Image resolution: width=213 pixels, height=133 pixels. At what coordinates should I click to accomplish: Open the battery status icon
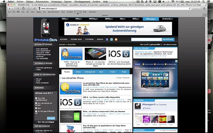point(182,1)
